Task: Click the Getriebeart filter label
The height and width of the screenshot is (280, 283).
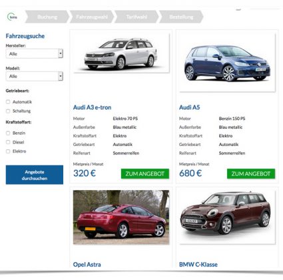Action: click(x=17, y=91)
